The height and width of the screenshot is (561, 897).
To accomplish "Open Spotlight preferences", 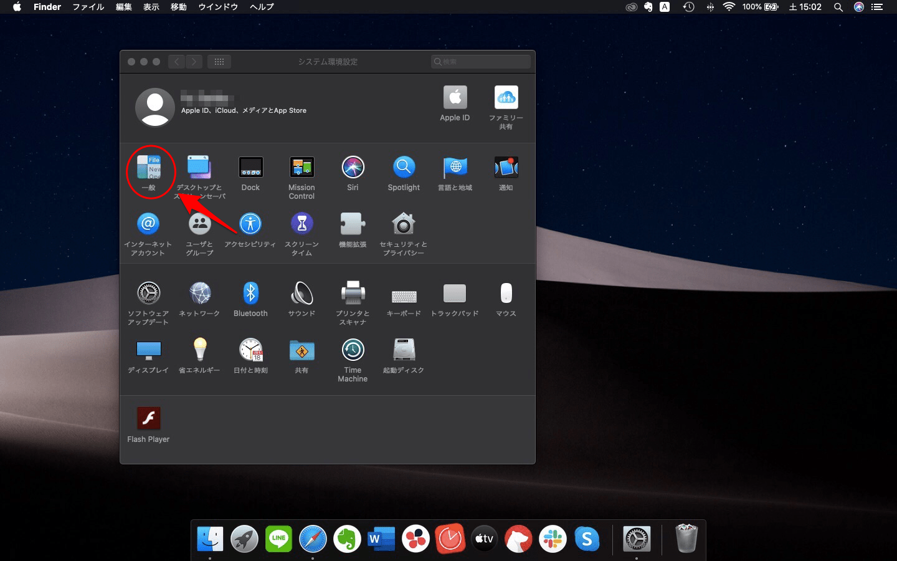I will click(404, 168).
